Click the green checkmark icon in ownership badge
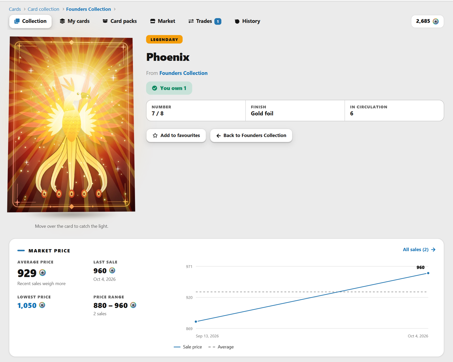This screenshot has height=362, width=453. point(155,88)
